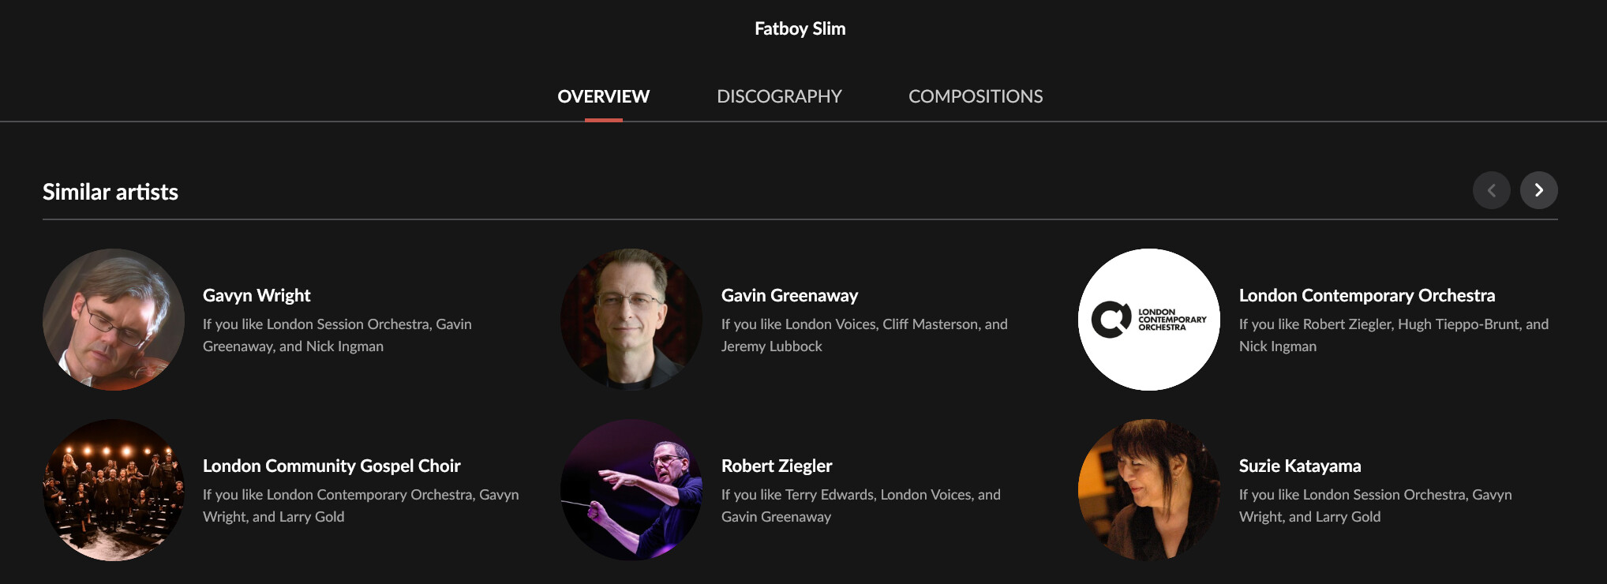Click Gavin Greenaway's portrait thumbnail
The height and width of the screenshot is (584, 1607).
tap(631, 320)
